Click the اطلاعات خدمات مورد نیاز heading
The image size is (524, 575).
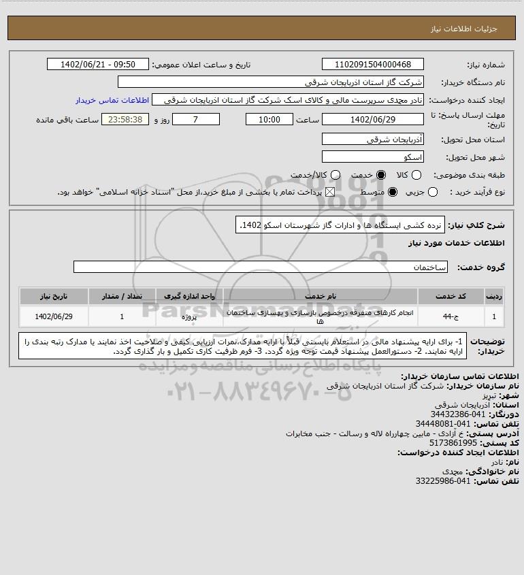456,243
